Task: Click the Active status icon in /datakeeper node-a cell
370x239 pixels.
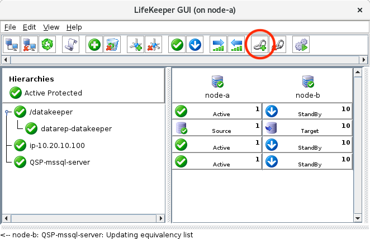Action: coord(181,111)
